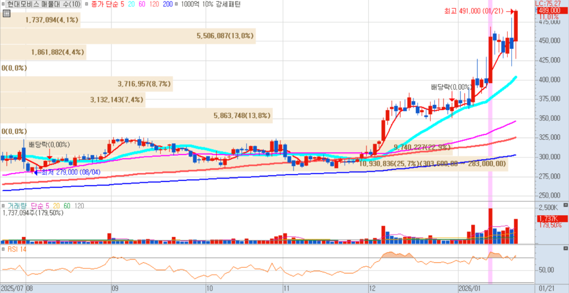Click the RSI panel corner button

[x=565, y=248]
